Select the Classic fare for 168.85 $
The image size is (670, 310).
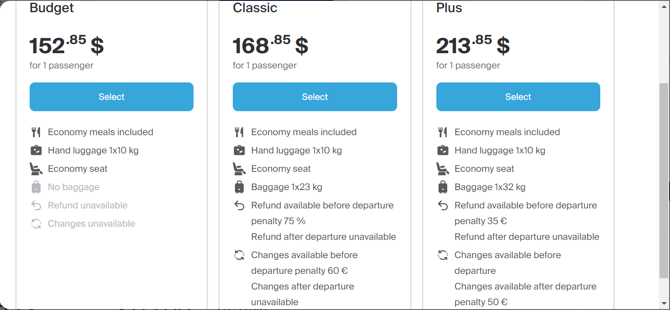(315, 97)
